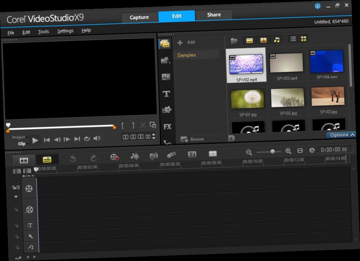The width and height of the screenshot is (360, 261).
Task: Collapse the library navigation panel arrow
Action: (232, 138)
